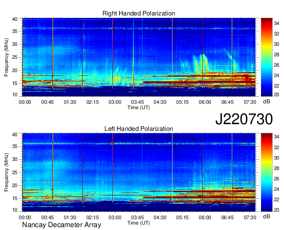Click the 06:00 time tick of Right Handed plot

click(205, 102)
